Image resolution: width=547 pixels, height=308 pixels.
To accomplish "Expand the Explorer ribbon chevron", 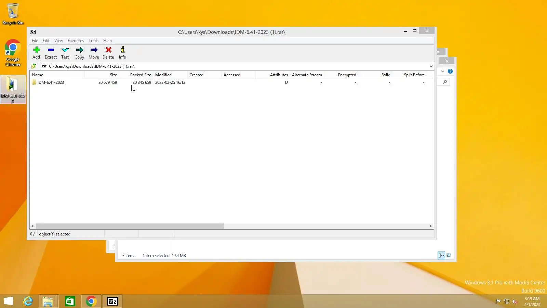I will point(443,71).
